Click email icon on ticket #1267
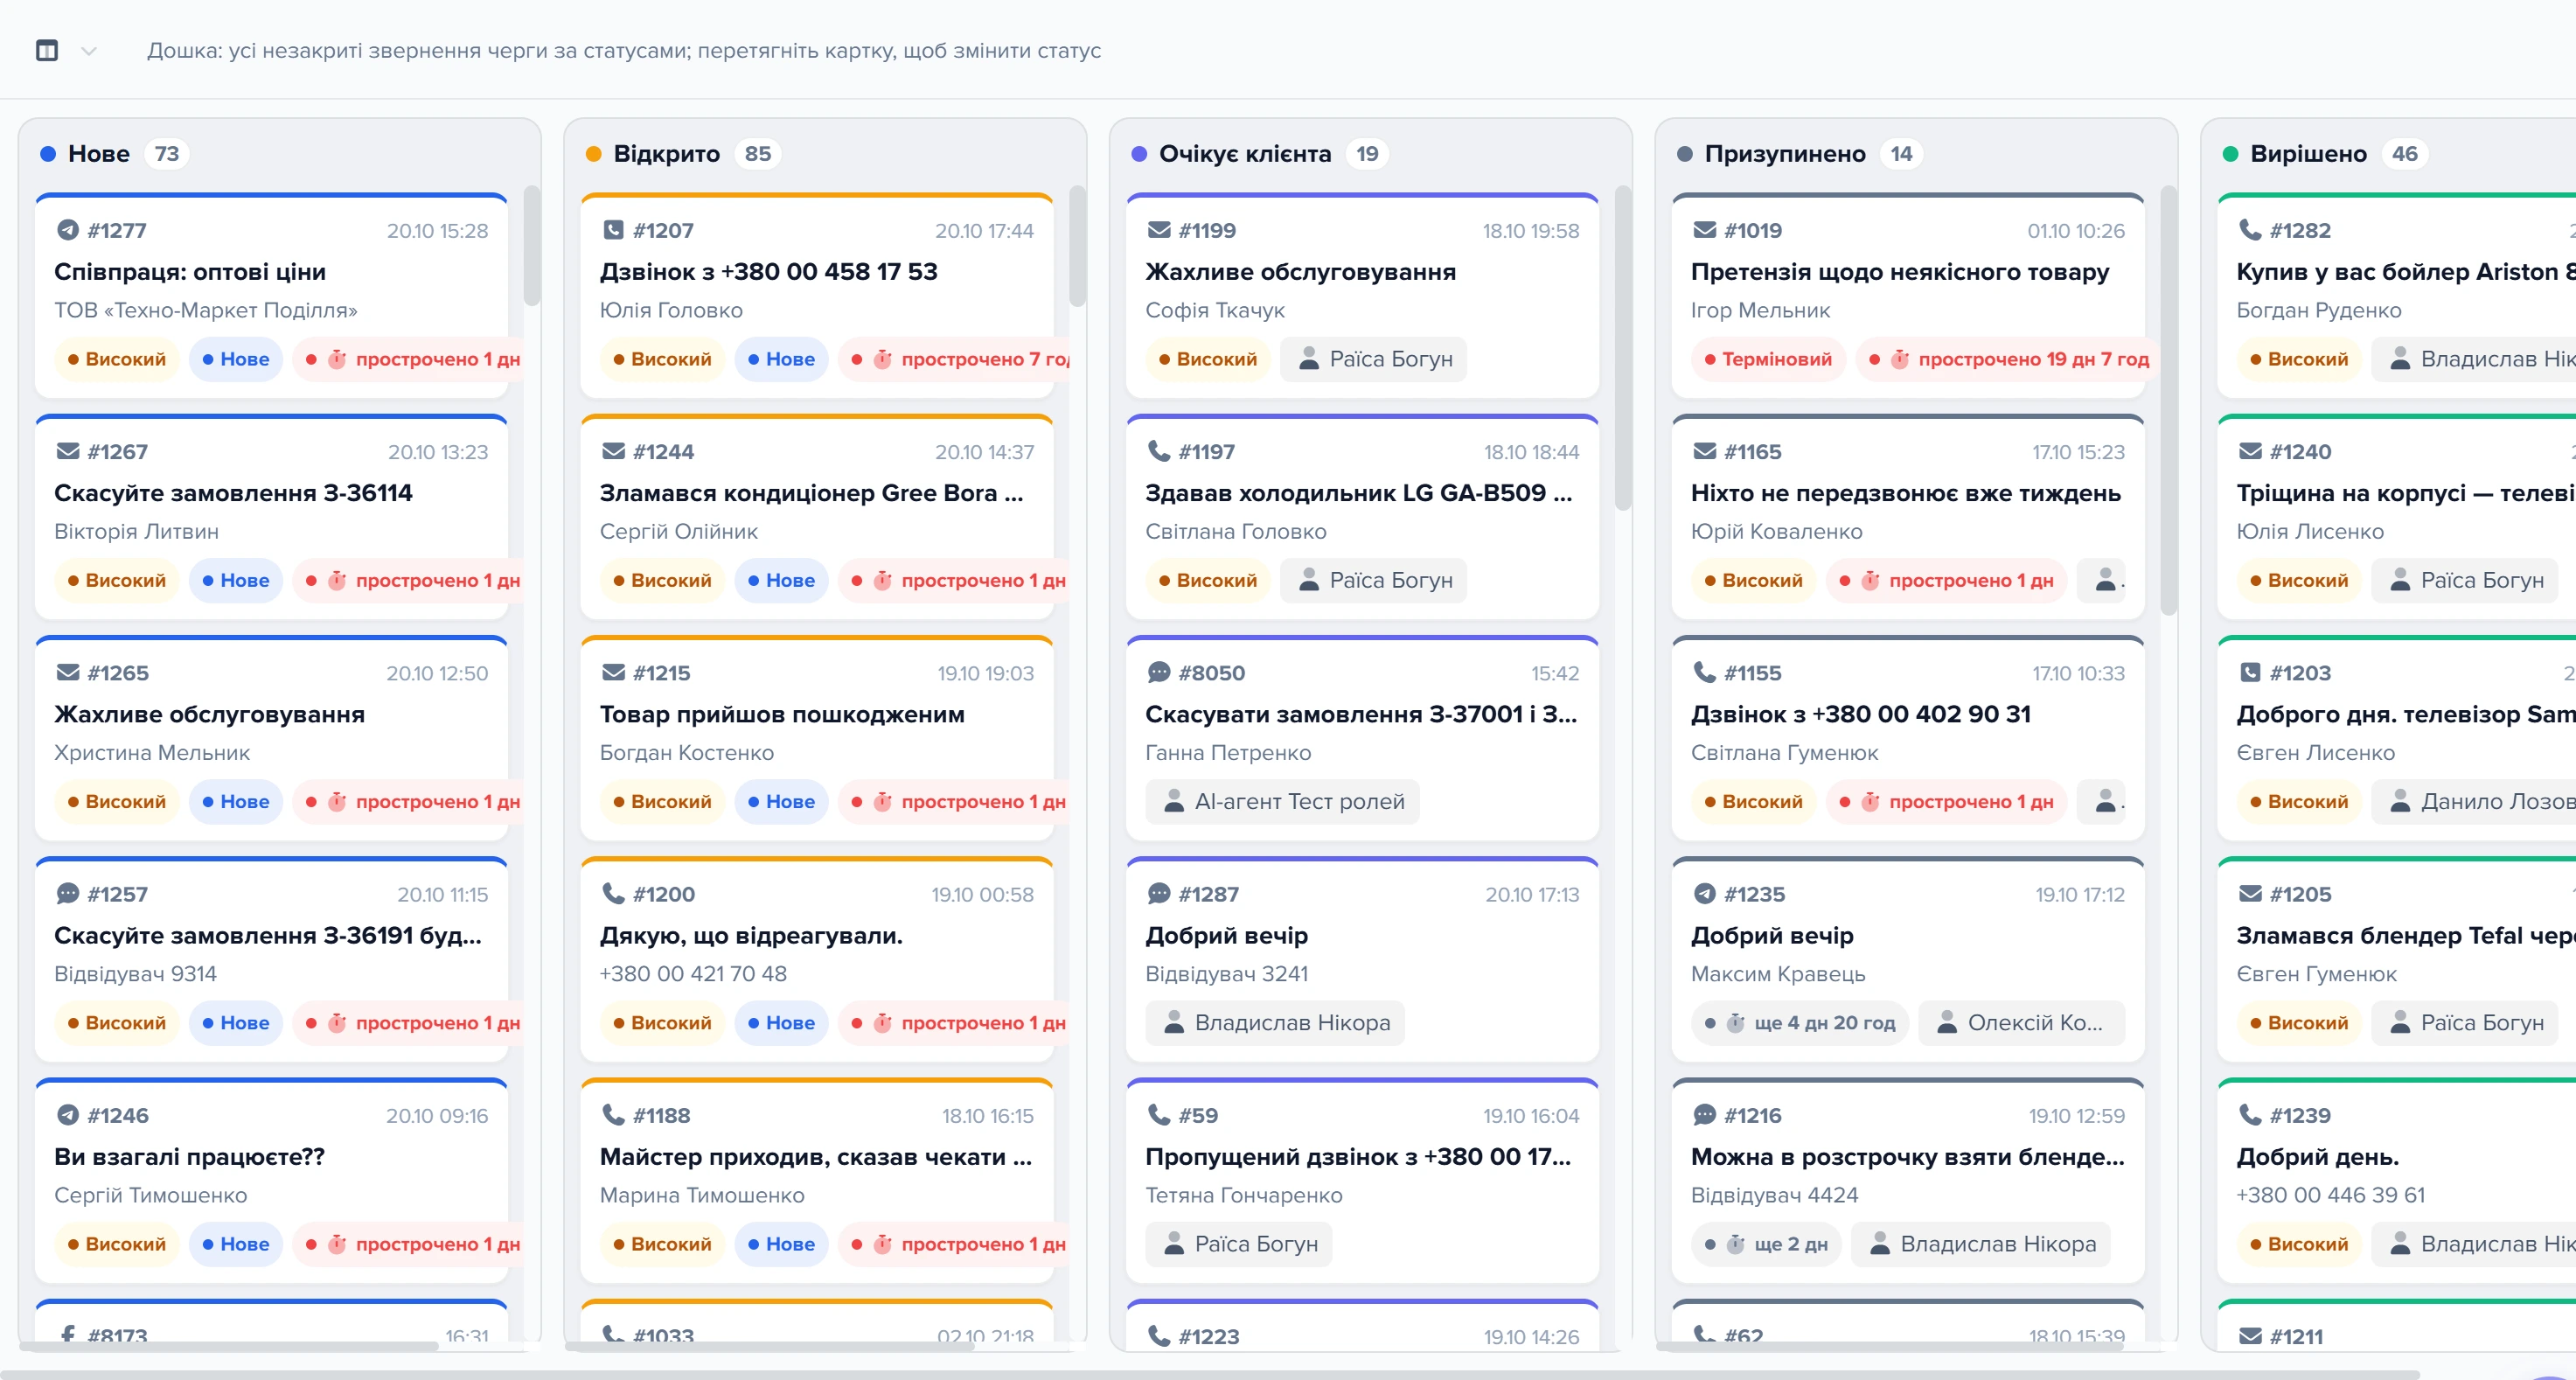This screenshot has width=2576, height=1380. pos(68,451)
